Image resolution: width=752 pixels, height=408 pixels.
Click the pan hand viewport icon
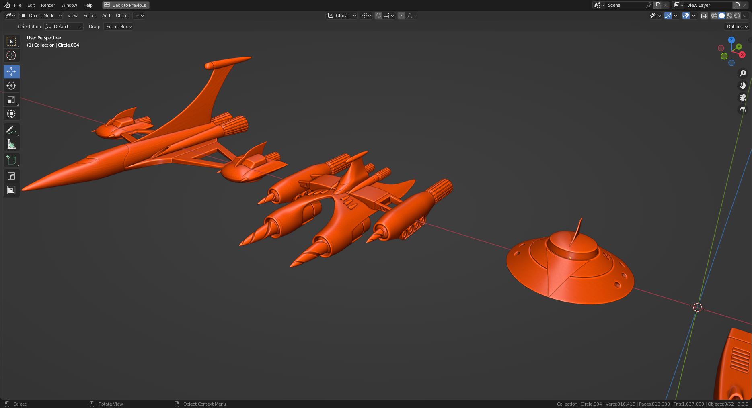(743, 86)
